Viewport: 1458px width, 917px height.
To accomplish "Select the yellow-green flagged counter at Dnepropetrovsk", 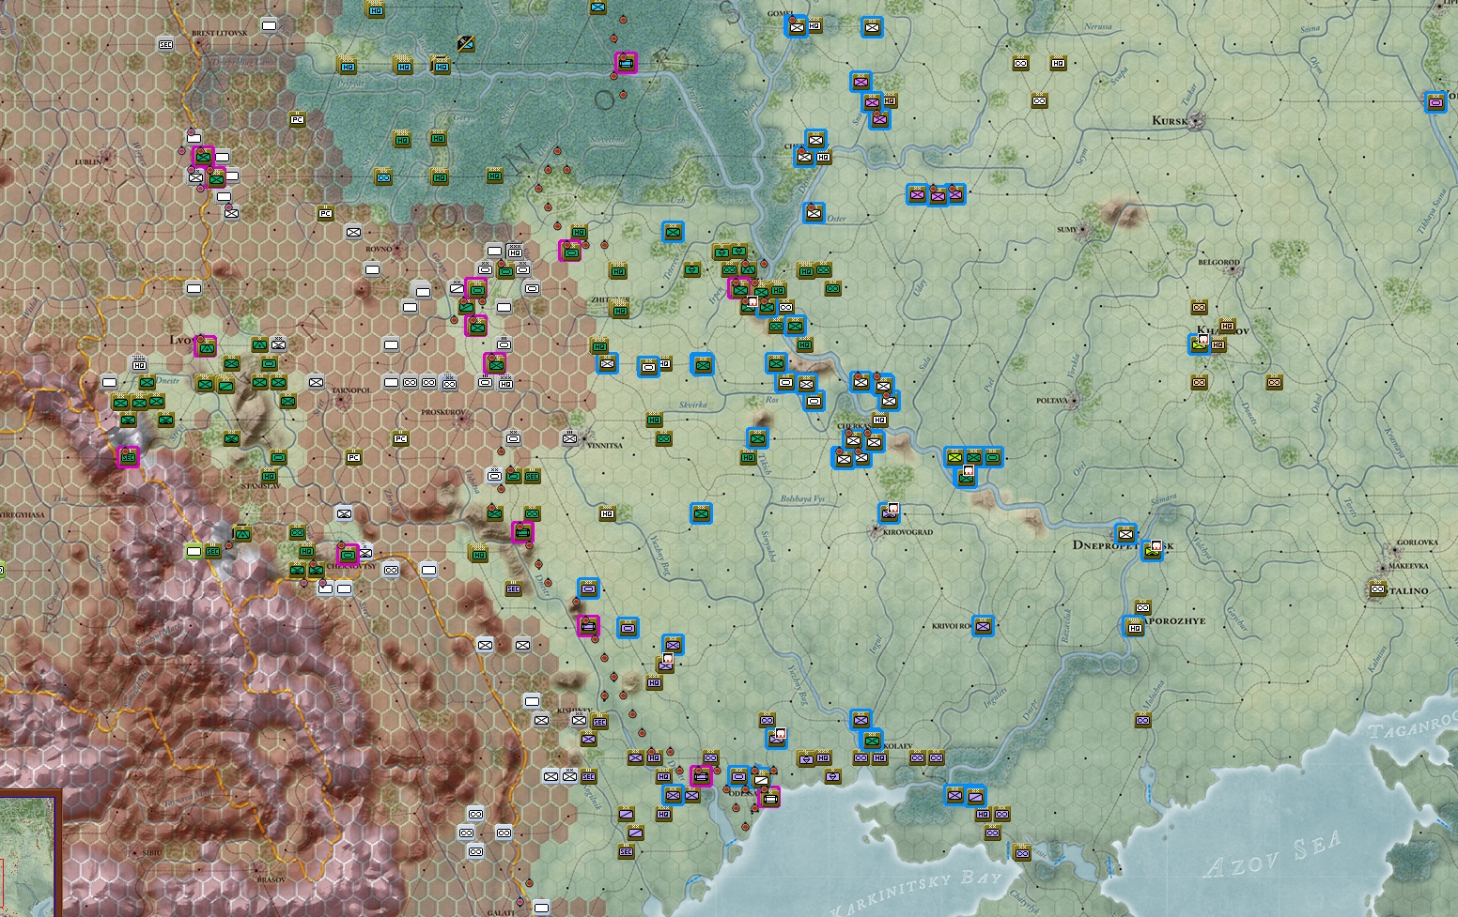I will coord(1153,551).
